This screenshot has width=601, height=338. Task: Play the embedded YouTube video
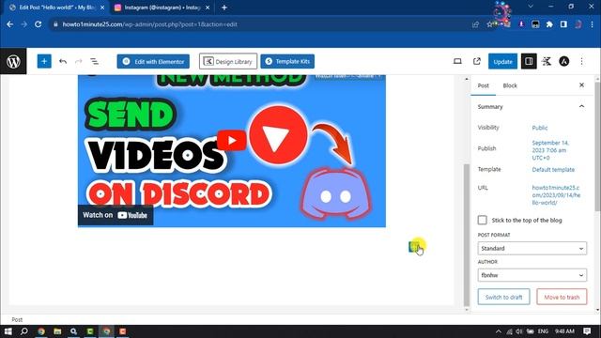[x=232, y=141]
